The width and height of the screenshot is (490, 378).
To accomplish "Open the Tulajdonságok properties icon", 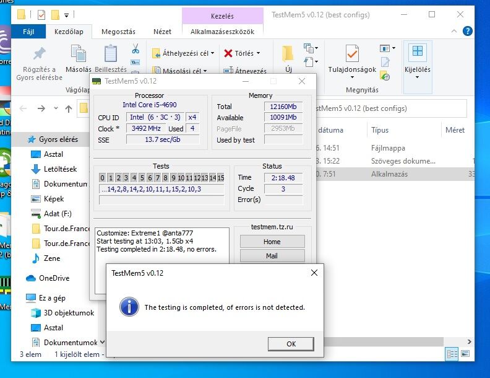I will [352, 53].
